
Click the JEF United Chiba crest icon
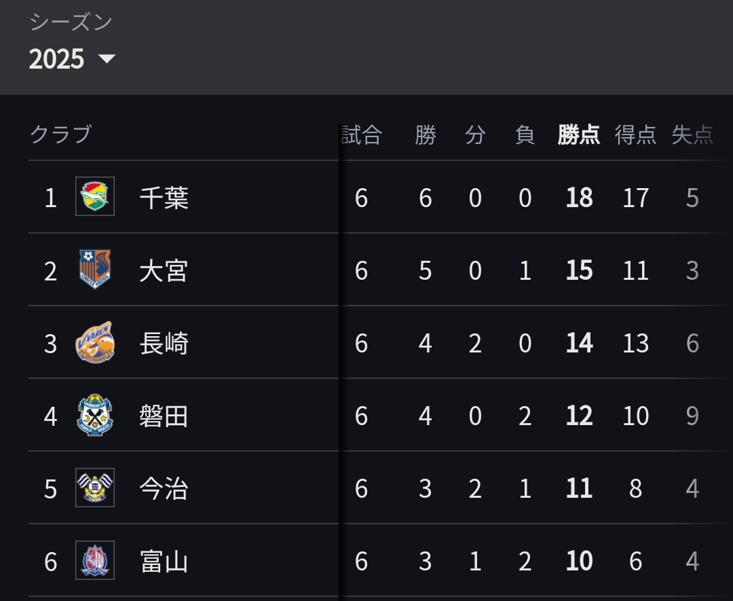point(95,196)
